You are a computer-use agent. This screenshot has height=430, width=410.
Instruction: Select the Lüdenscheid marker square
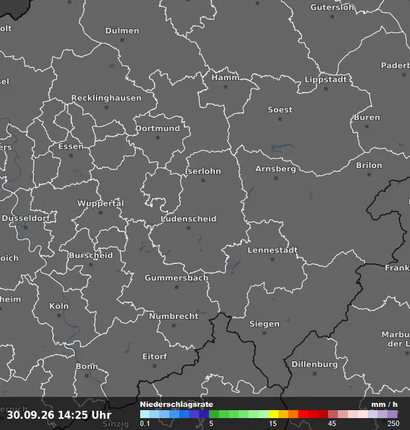(188, 228)
